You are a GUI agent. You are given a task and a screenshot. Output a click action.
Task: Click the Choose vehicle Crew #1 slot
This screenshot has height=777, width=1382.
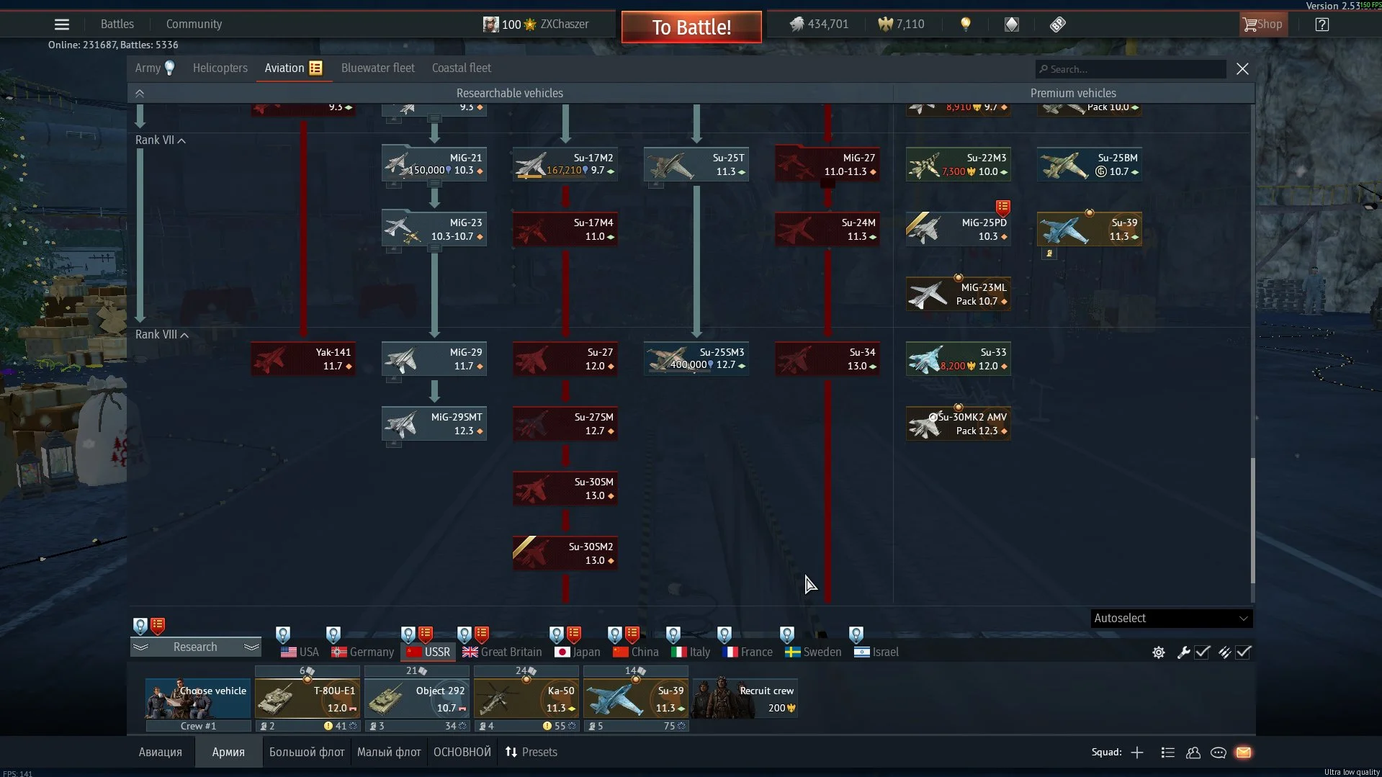[x=198, y=699]
